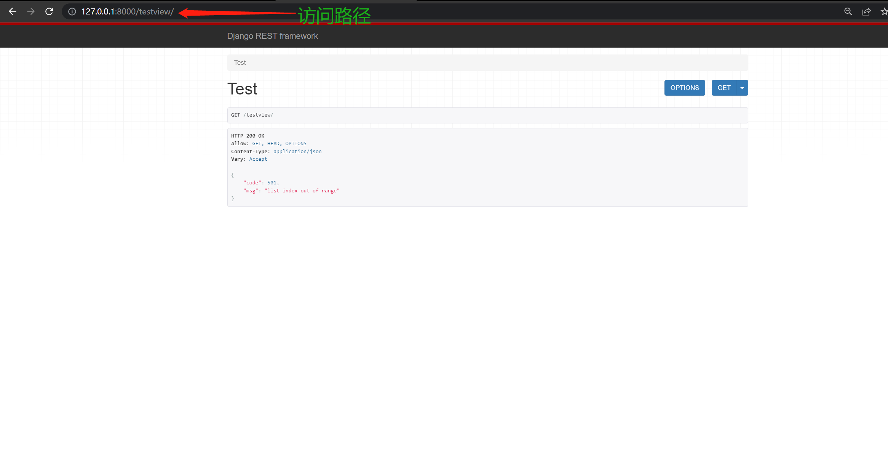This screenshot has height=472, width=888.
Task: Click the 501 code value in JSON
Action: [272, 183]
